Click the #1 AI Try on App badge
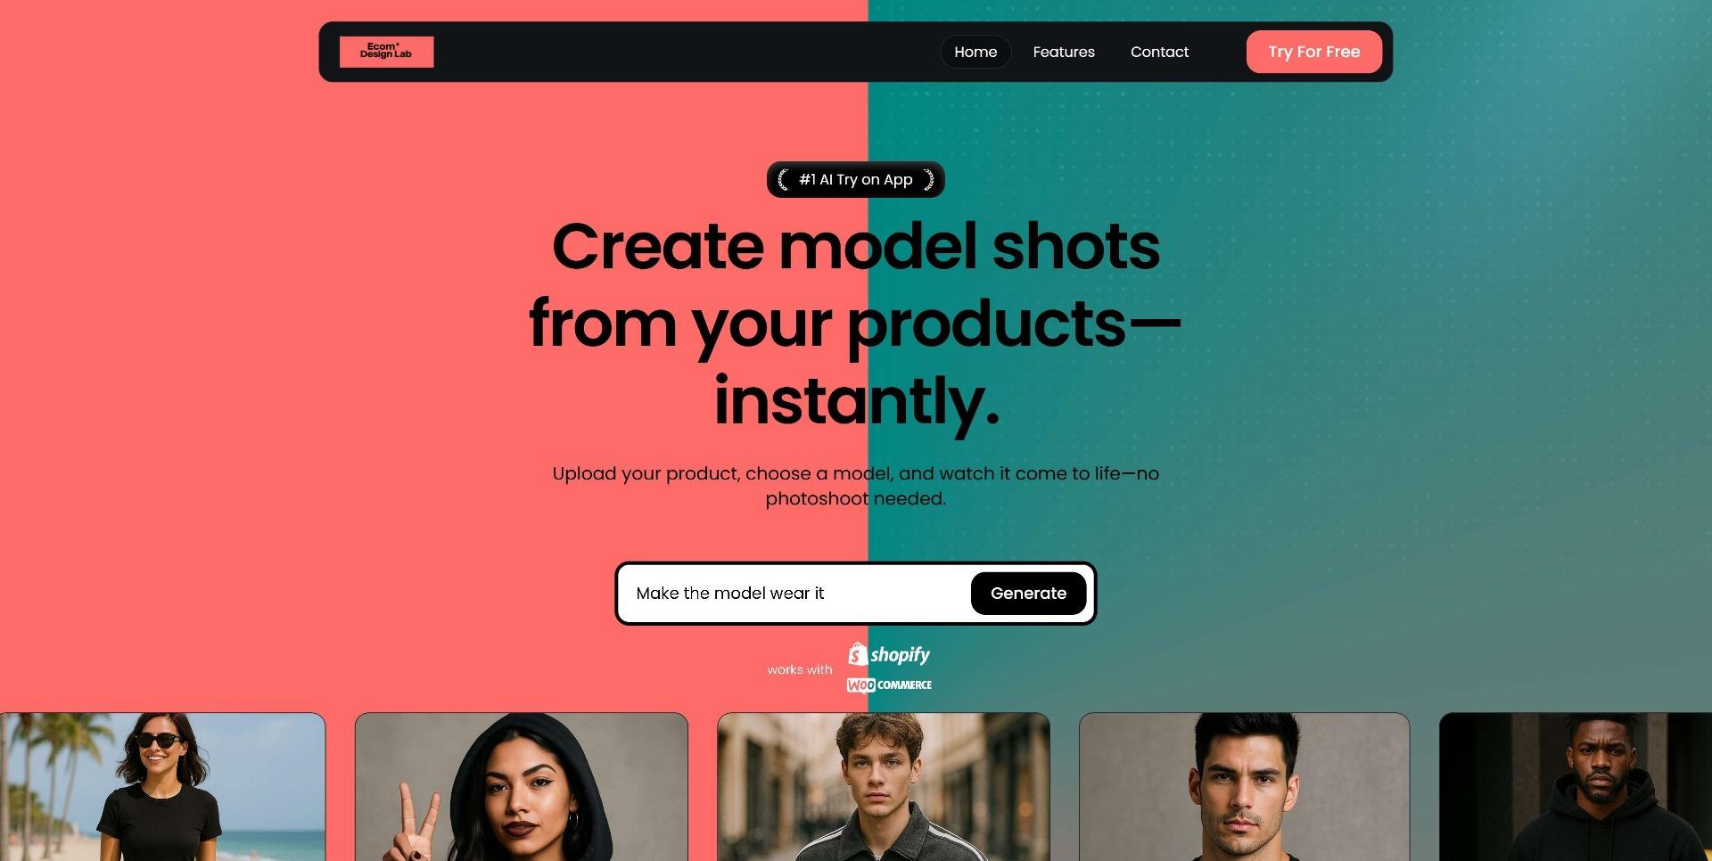The width and height of the screenshot is (1712, 861). click(x=856, y=180)
